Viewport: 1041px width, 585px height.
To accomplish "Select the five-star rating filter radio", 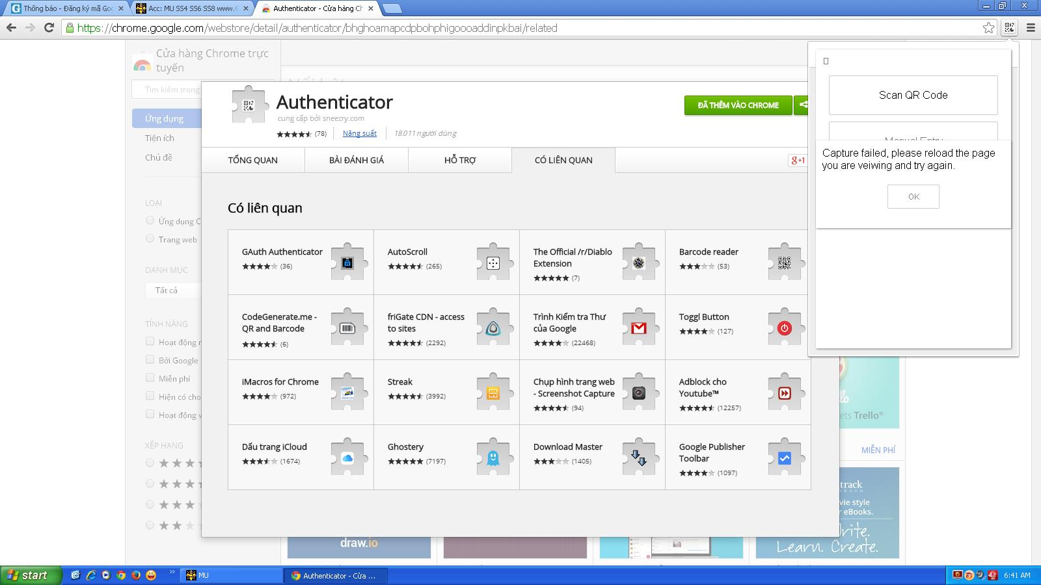I will 150,463.
